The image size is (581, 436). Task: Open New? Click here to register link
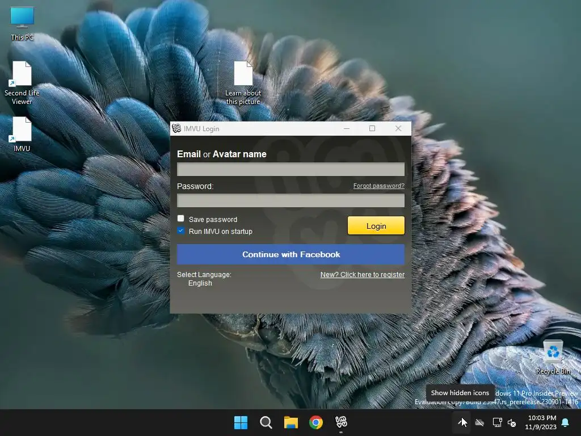click(363, 275)
